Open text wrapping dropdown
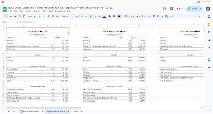Screen dimensions: 213x114 tap(138, 16)
